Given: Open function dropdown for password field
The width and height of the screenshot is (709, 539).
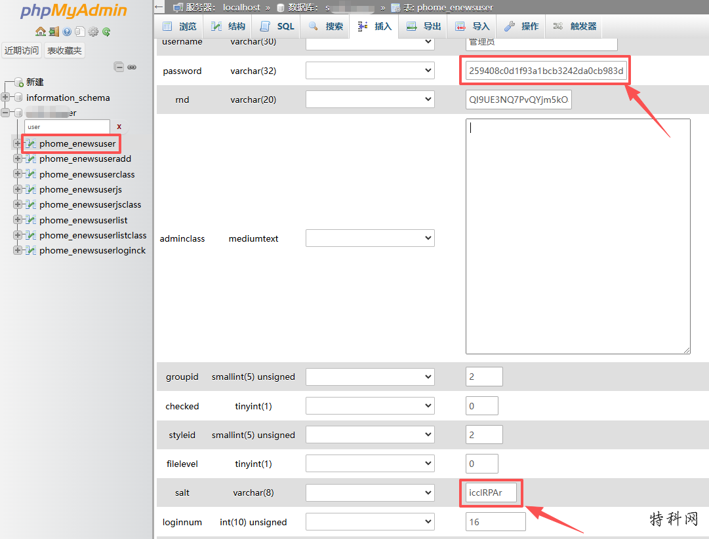Looking at the screenshot, I should click(x=370, y=71).
